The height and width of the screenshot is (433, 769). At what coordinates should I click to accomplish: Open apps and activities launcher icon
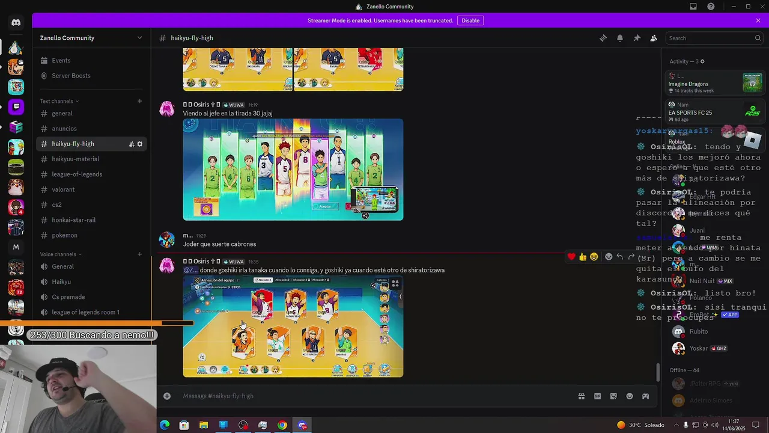[x=646, y=396]
